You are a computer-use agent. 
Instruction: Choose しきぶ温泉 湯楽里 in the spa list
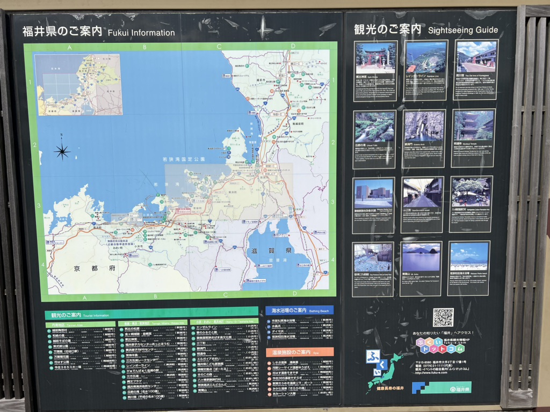[300, 363]
